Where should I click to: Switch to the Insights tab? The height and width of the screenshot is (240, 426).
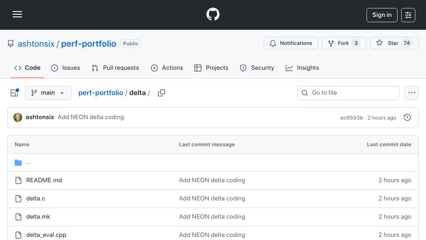tap(302, 68)
